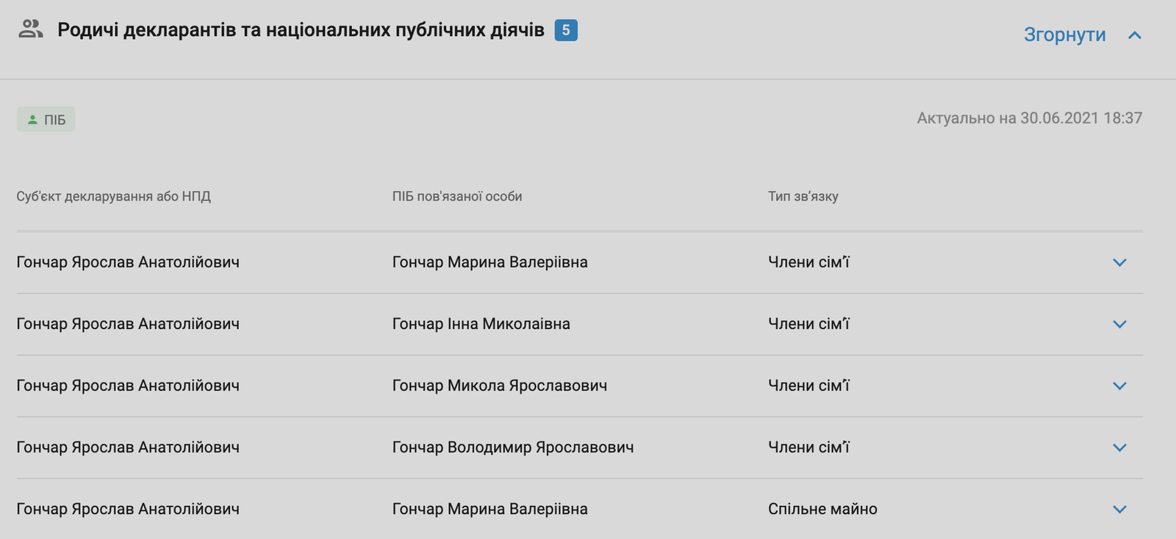Click the Суб'єкт декларування або НПД column header
Screen dimensions: 1176x539
113,196
